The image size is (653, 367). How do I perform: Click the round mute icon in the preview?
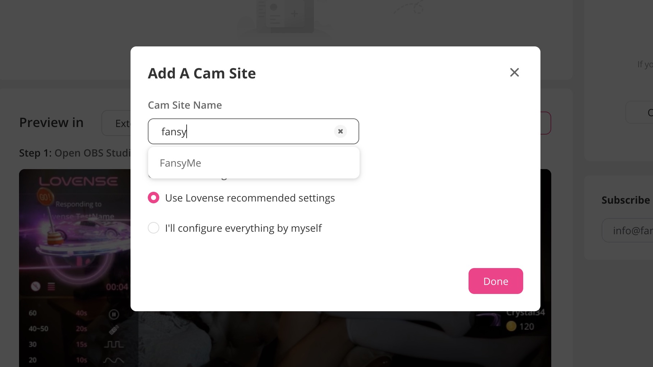click(x=36, y=286)
